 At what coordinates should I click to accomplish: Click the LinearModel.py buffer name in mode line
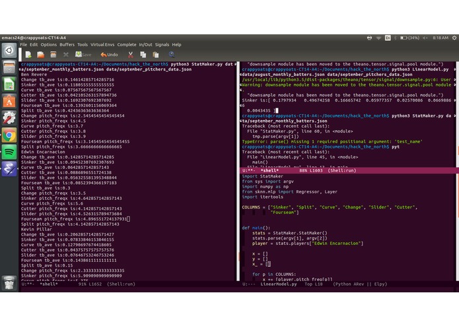click(279, 284)
